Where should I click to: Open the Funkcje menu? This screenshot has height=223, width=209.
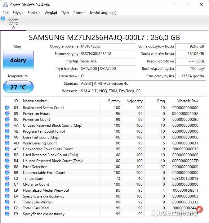click(34, 13)
